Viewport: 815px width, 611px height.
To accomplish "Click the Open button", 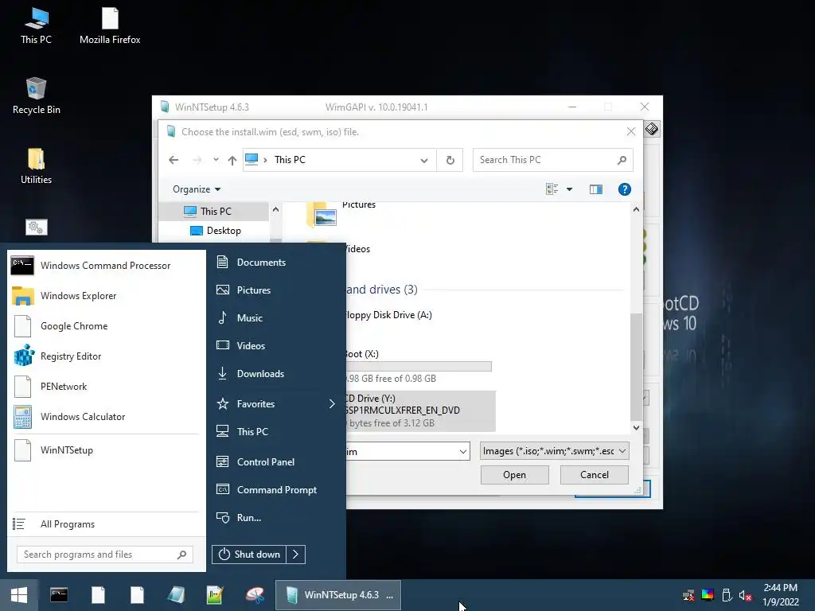I will coord(515,475).
